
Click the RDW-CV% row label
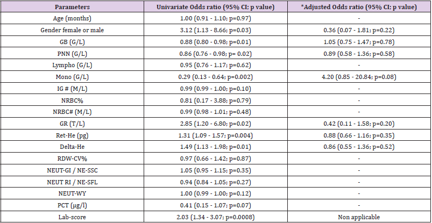click(72, 159)
